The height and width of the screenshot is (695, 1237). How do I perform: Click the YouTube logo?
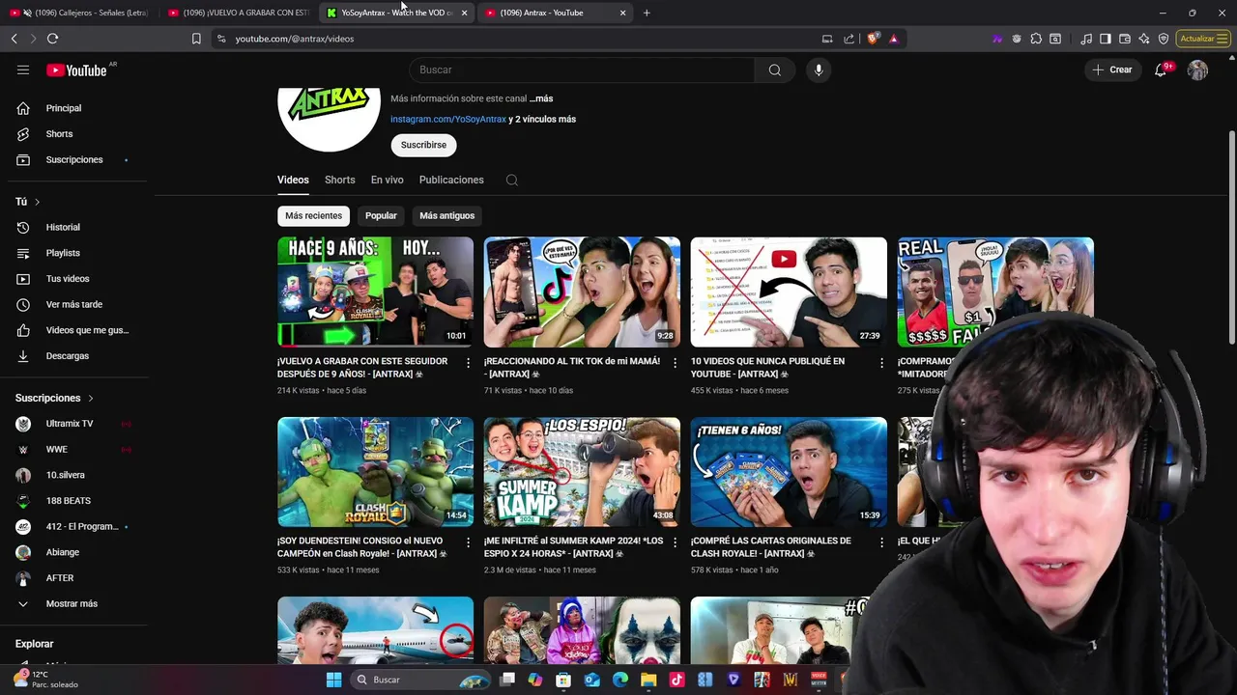[x=76, y=69]
